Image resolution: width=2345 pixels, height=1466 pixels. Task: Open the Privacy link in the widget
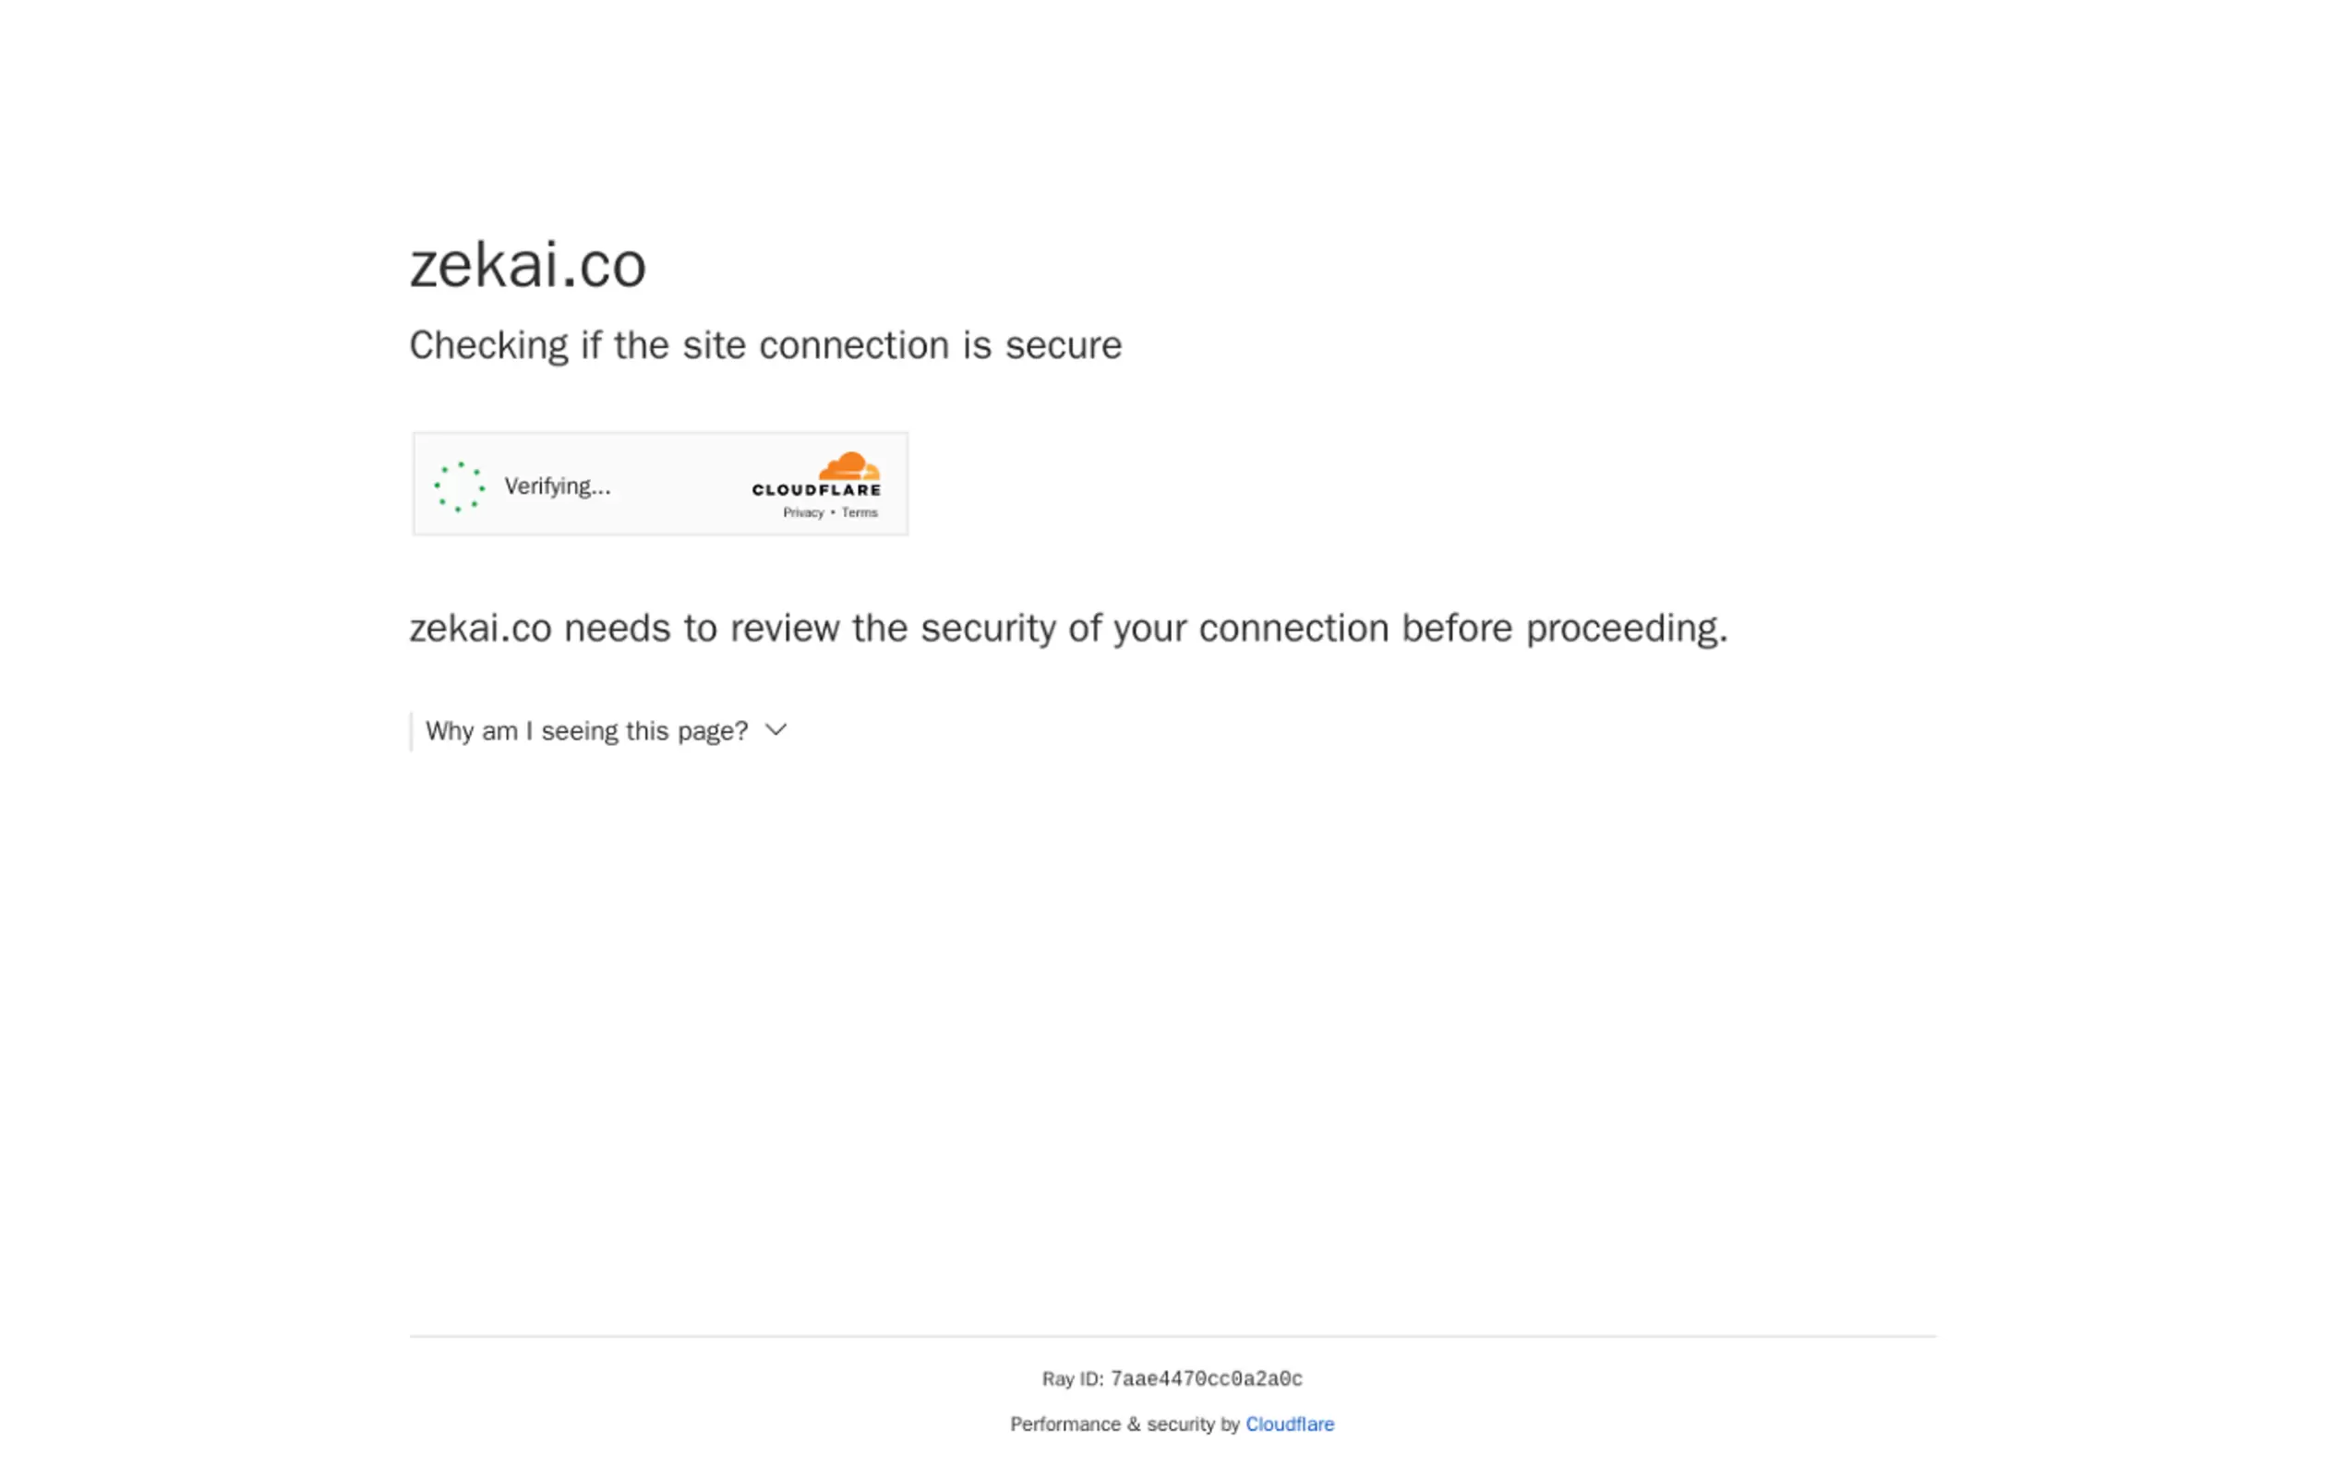pyautogui.click(x=802, y=513)
